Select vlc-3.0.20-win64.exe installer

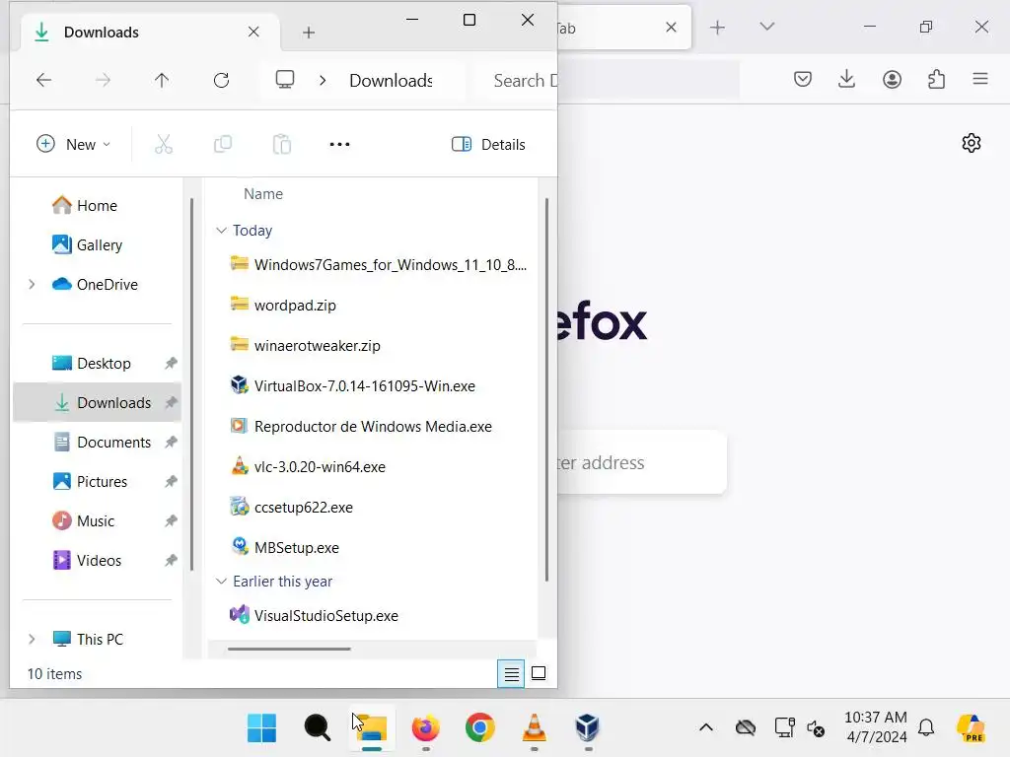click(x=308, y=466)
